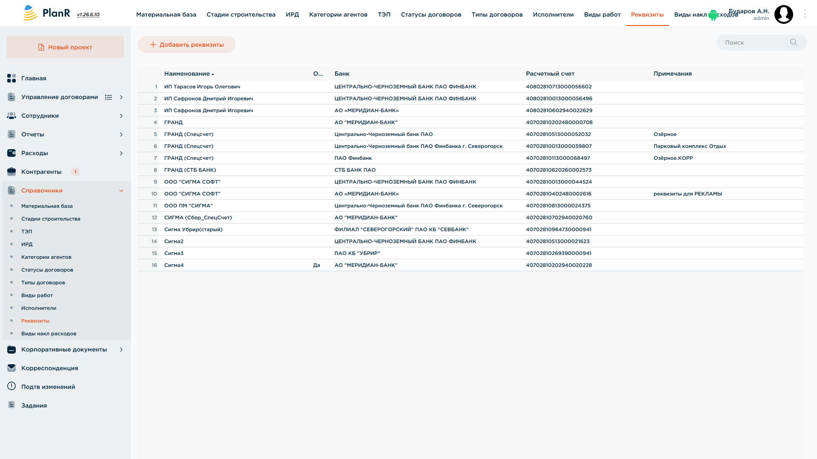This screenshot has height=459, width=817.
Task: Click the Корпоративные документы folder icon
Action: 11,349
